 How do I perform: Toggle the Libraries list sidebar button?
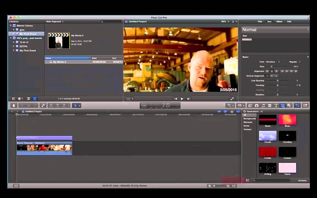[x=13, y=99]
